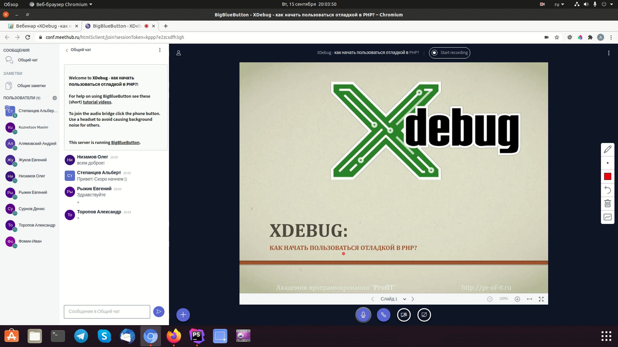The image size is (618, 347).
Task: Launch Skype from the dock
Action: point(104,336)
